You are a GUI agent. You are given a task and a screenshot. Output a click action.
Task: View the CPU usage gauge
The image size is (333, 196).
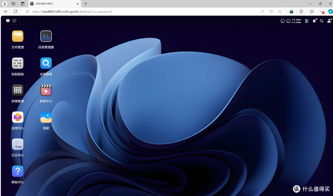click(x=282, y=21)
